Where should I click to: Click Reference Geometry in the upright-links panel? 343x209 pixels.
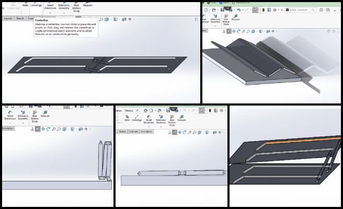[x=23, y=115]
